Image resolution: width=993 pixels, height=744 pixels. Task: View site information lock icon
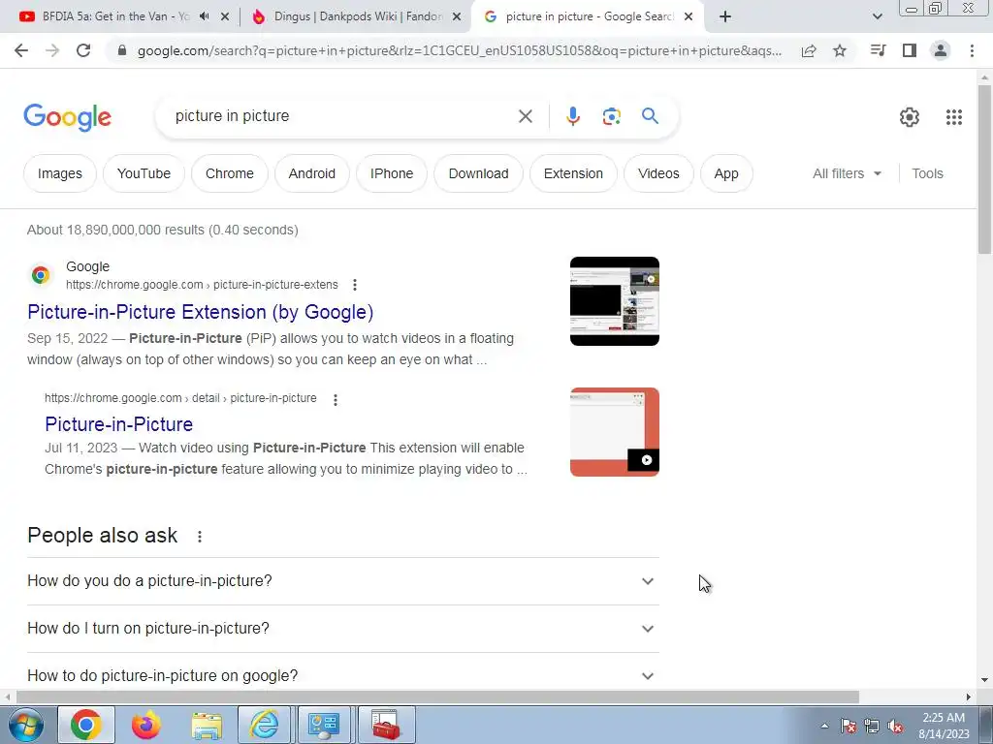[122, 50]
